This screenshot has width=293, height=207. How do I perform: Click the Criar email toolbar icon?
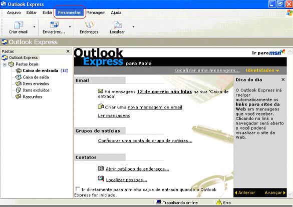point(18,25)
